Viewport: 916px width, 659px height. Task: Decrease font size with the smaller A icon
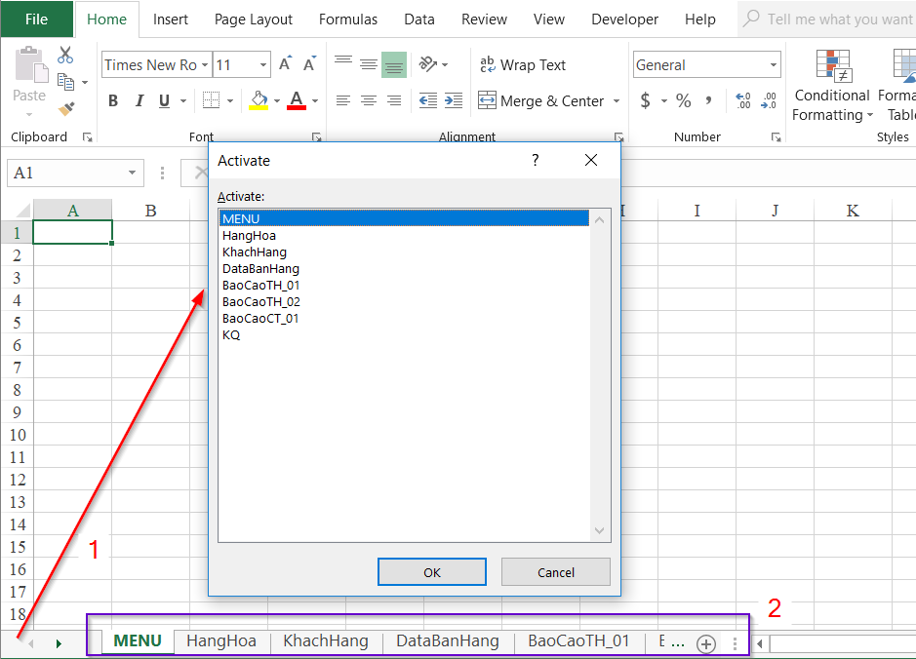(309, 63)
